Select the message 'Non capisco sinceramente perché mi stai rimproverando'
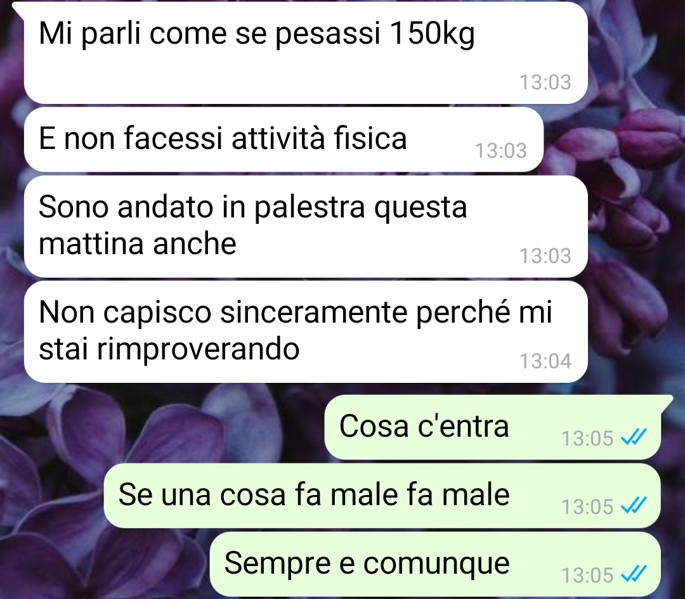 click(x=306, y=332)
